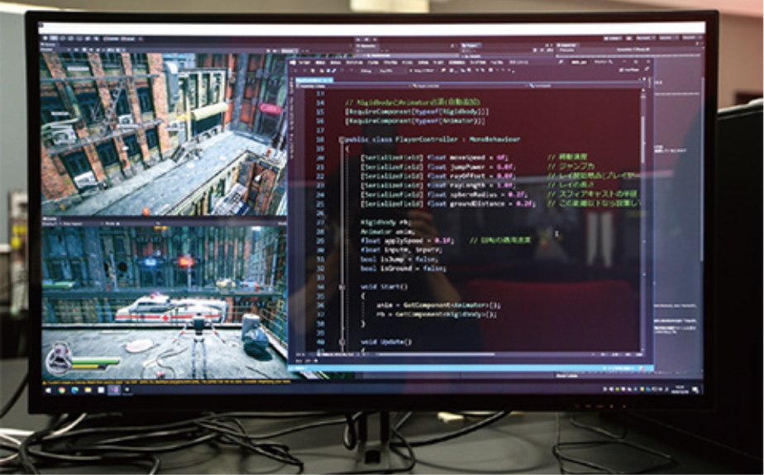Image resolution: width=764 pixels, height=475 pixels.
Task: Select Unity's Move tool in the top toolbar
Action: coord(53,39)
